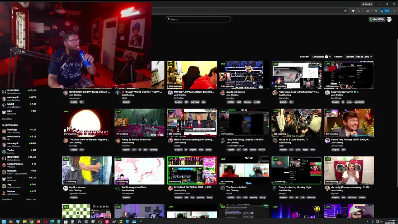Screen dimensions: 398x224
Task: Select music tag under Talks With Tukay
Action: (x=253, y=150)
